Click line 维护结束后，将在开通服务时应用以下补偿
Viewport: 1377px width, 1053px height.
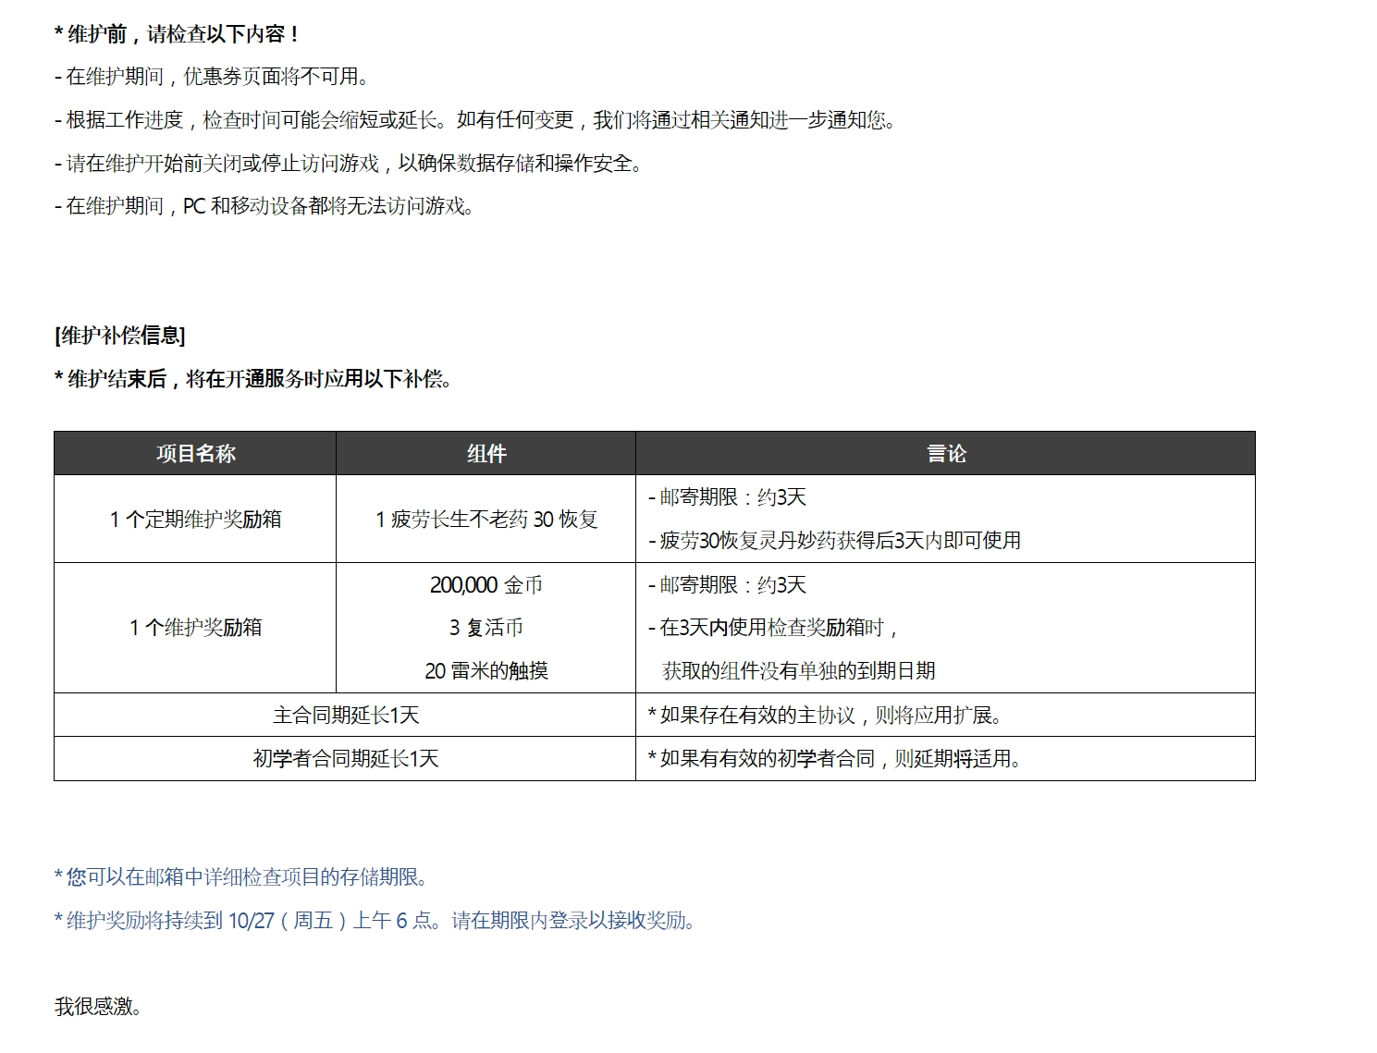click(x=253, y=379)
